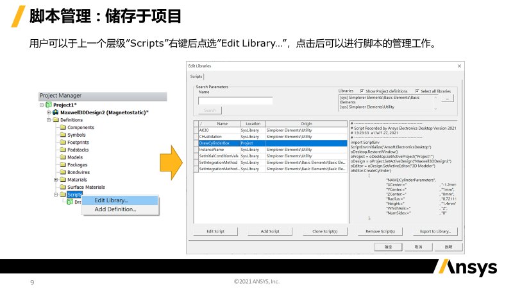Click the Add Script button

(270, 231)
